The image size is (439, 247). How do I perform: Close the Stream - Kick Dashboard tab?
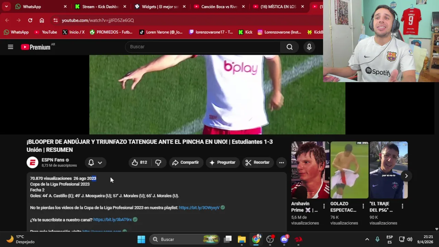click(x=124, y=7)
